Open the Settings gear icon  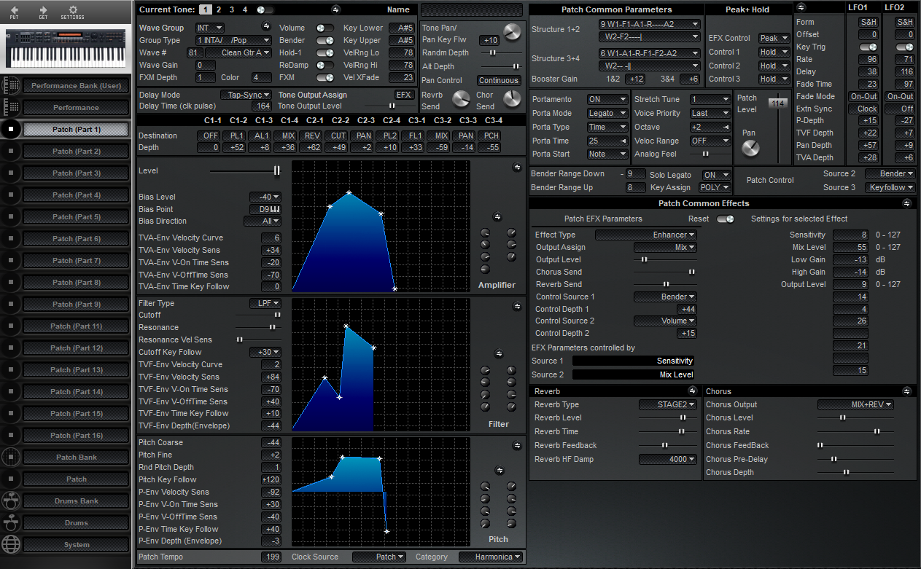pos(72,10)
